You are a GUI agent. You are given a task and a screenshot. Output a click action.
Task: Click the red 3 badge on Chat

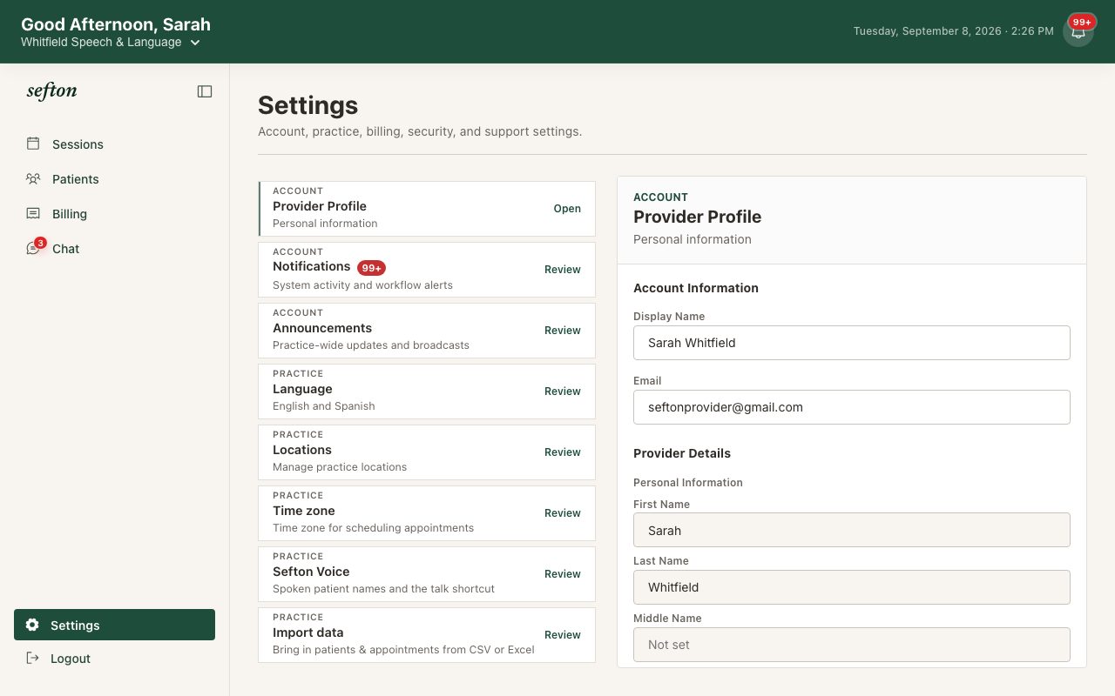[x=40, y=243]
